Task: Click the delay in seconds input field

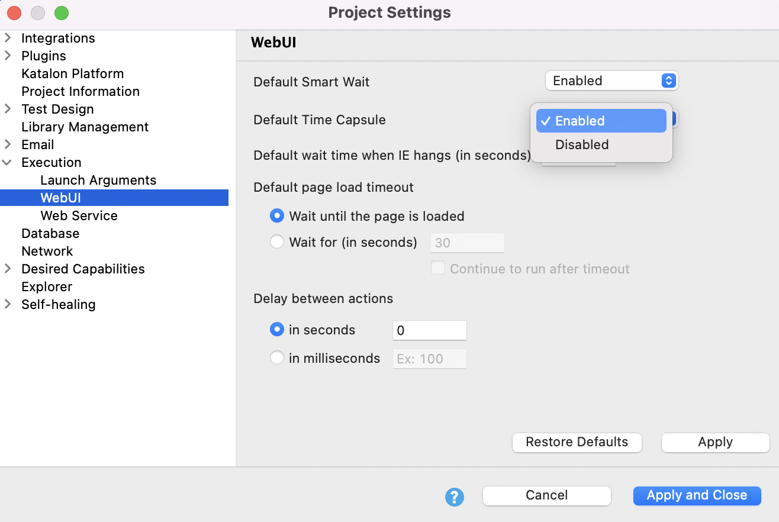Action: 429,330
